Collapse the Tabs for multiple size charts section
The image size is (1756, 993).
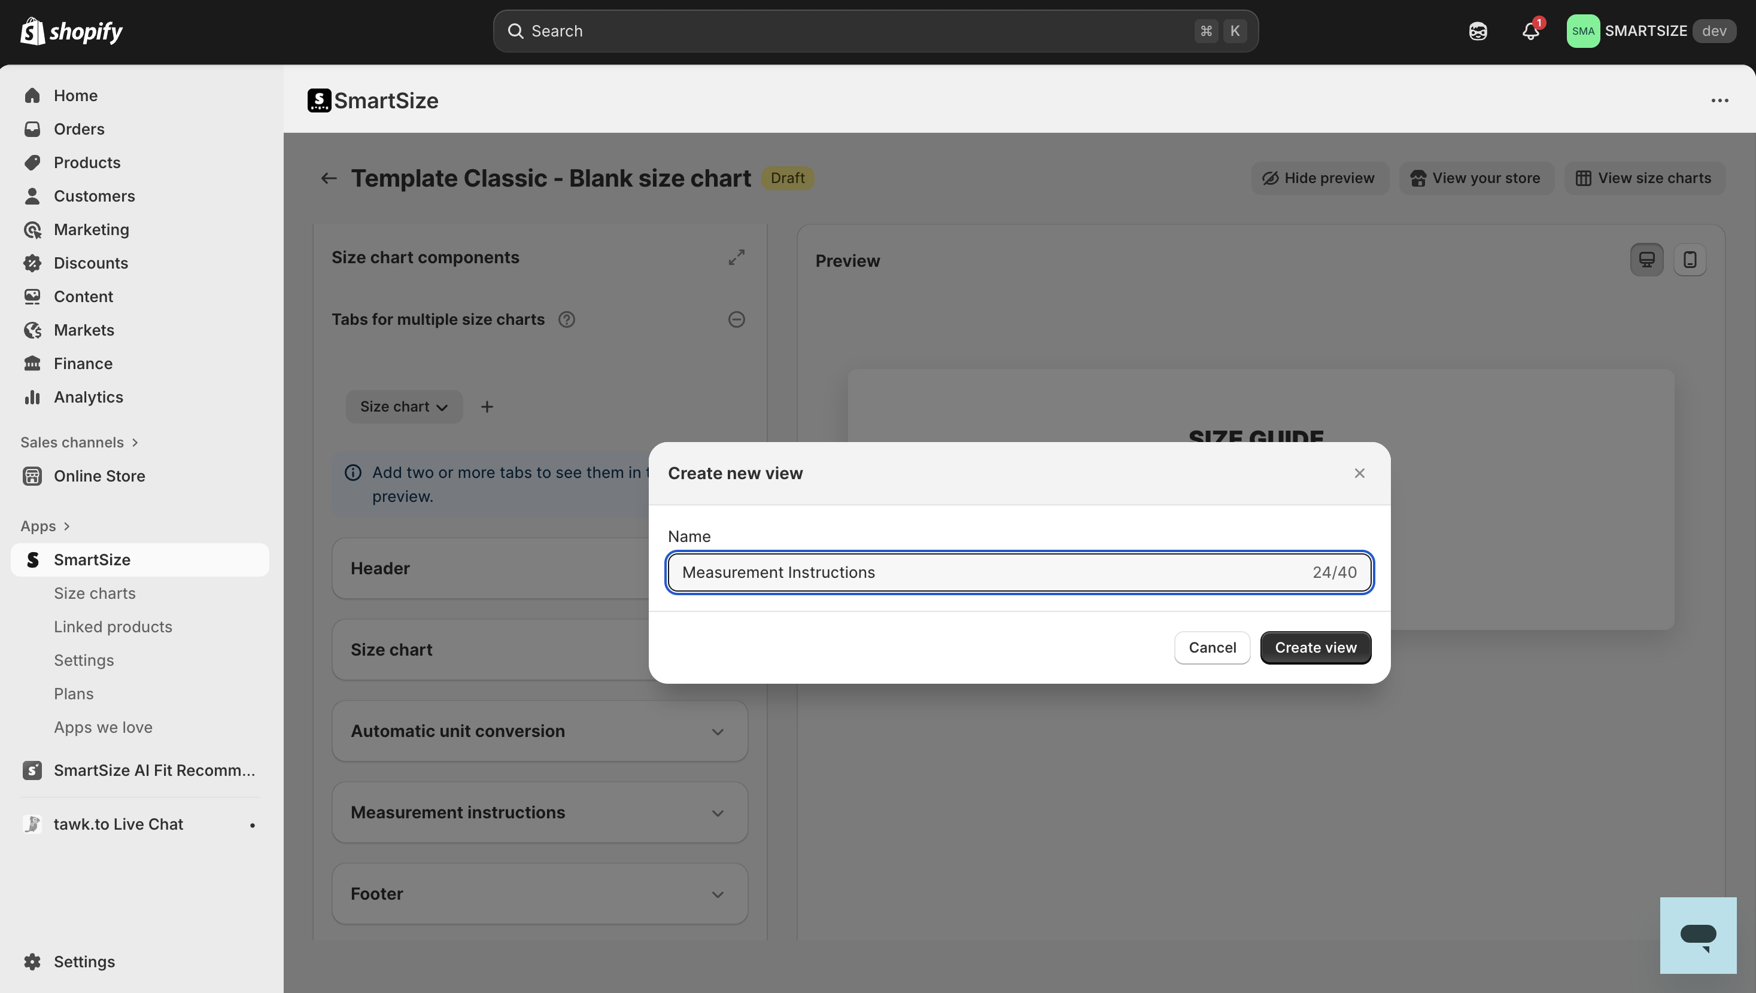coord(736,319)
